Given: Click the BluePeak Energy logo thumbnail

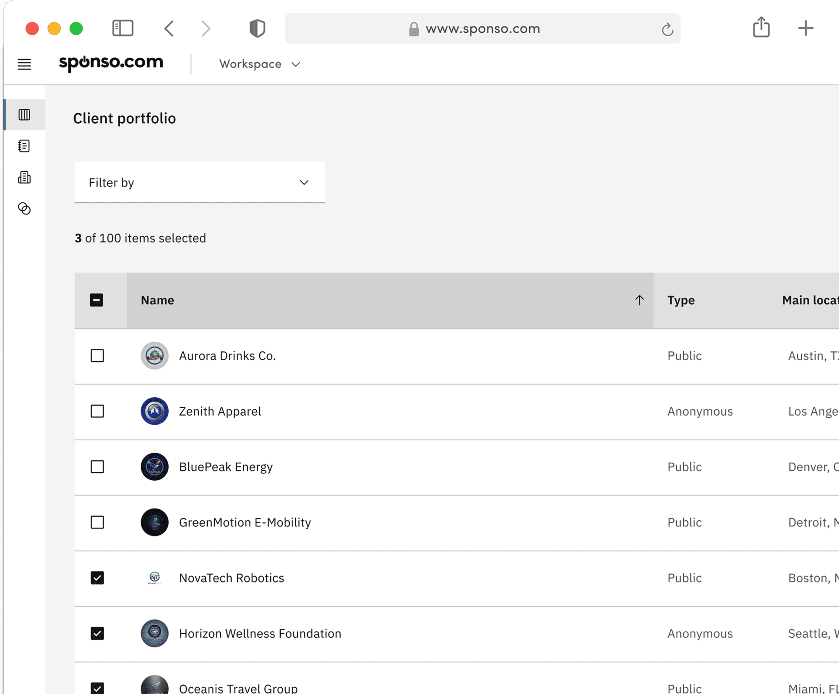Looking at the screenshot, I should point(154,466).
